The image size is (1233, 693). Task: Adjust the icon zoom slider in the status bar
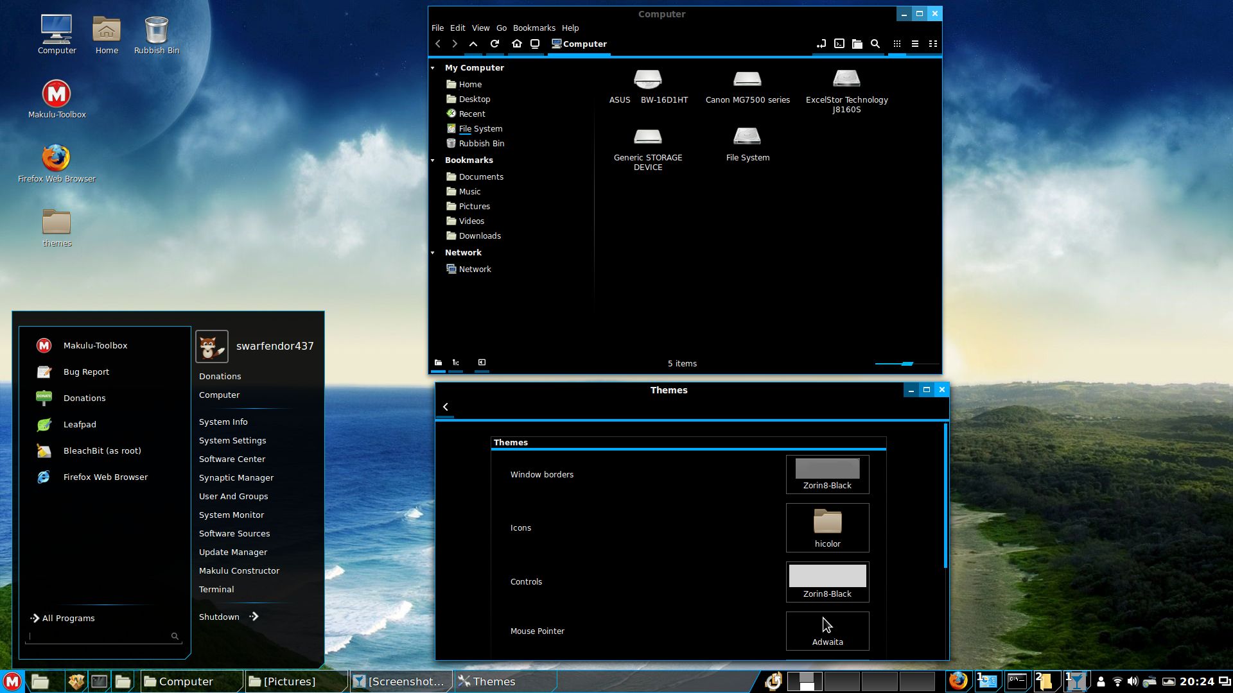tap(907, 364)
